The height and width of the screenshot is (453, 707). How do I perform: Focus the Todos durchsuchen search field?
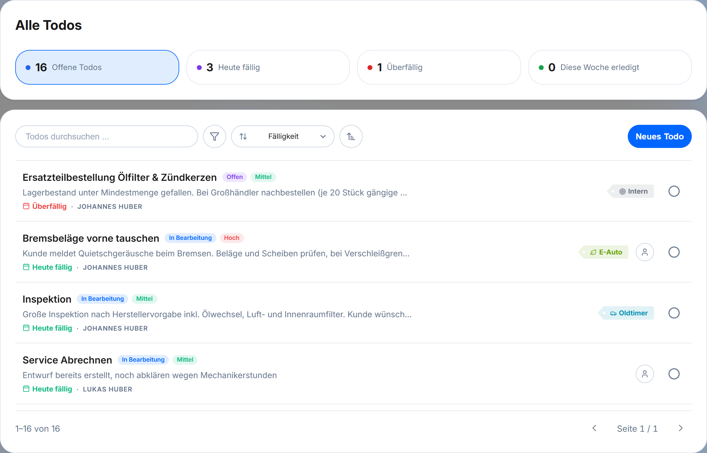pos(107,136)
